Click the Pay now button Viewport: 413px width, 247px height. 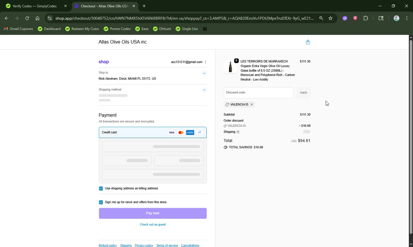point(153,213)
